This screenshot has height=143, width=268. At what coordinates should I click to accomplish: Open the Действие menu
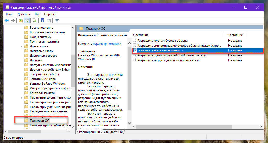(24, 14)
